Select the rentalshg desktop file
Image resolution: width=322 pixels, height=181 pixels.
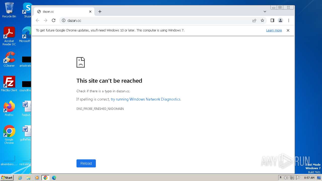pos(25,160)
